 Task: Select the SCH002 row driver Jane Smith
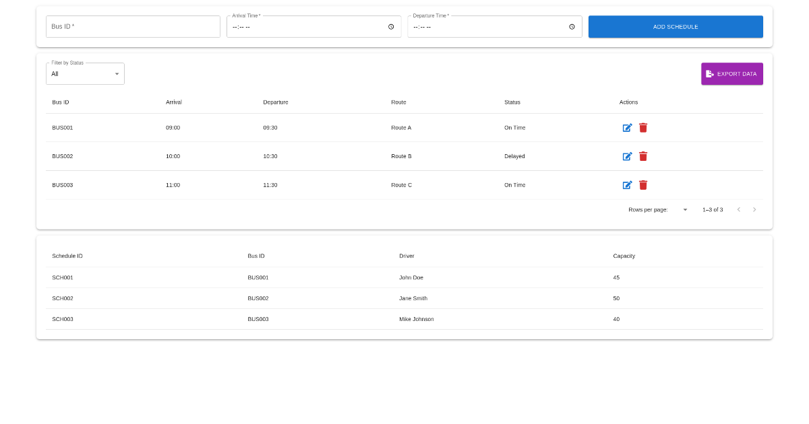[x=413, y=298]
